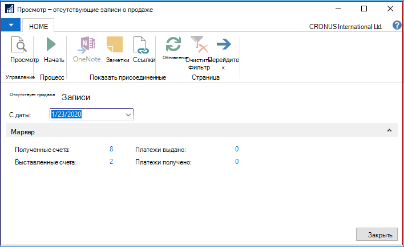Click the Просмотр magnifier page icon
Viewport: 404px width, 247px height.
[x=19, y=44]
